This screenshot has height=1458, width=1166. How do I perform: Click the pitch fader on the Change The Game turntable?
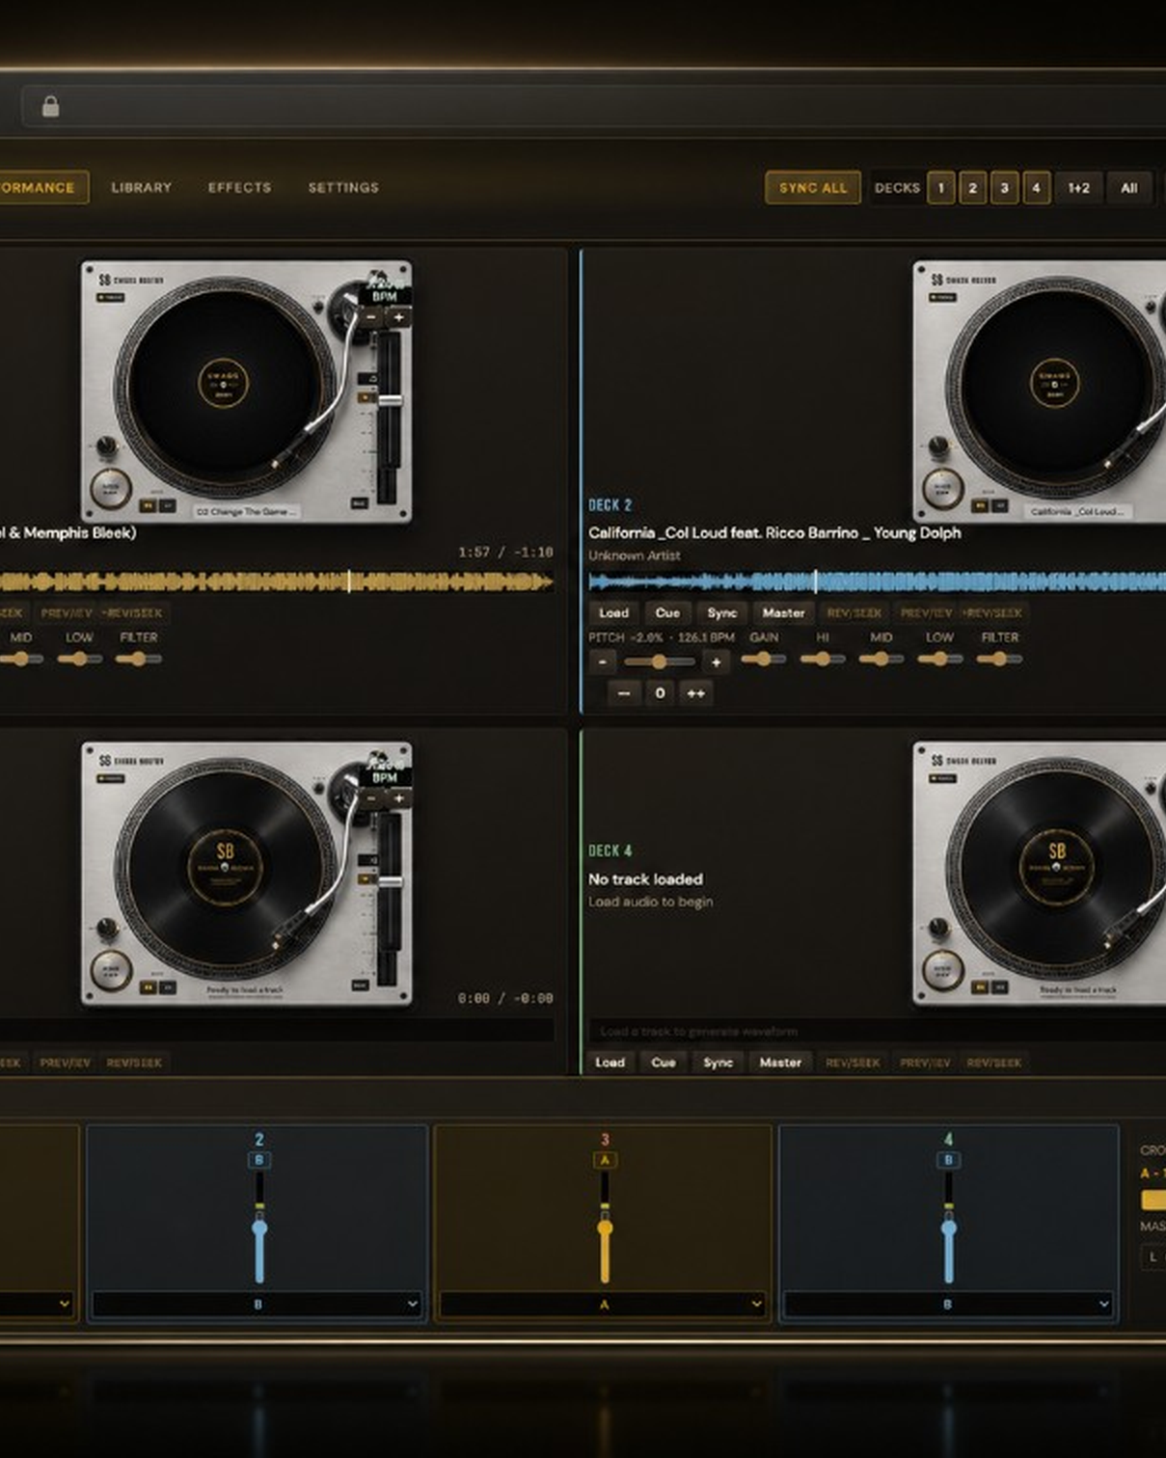389,399
